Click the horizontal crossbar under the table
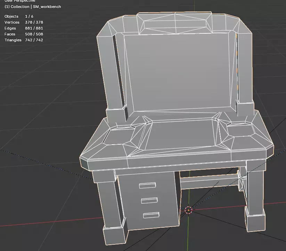 coord(210,181)
